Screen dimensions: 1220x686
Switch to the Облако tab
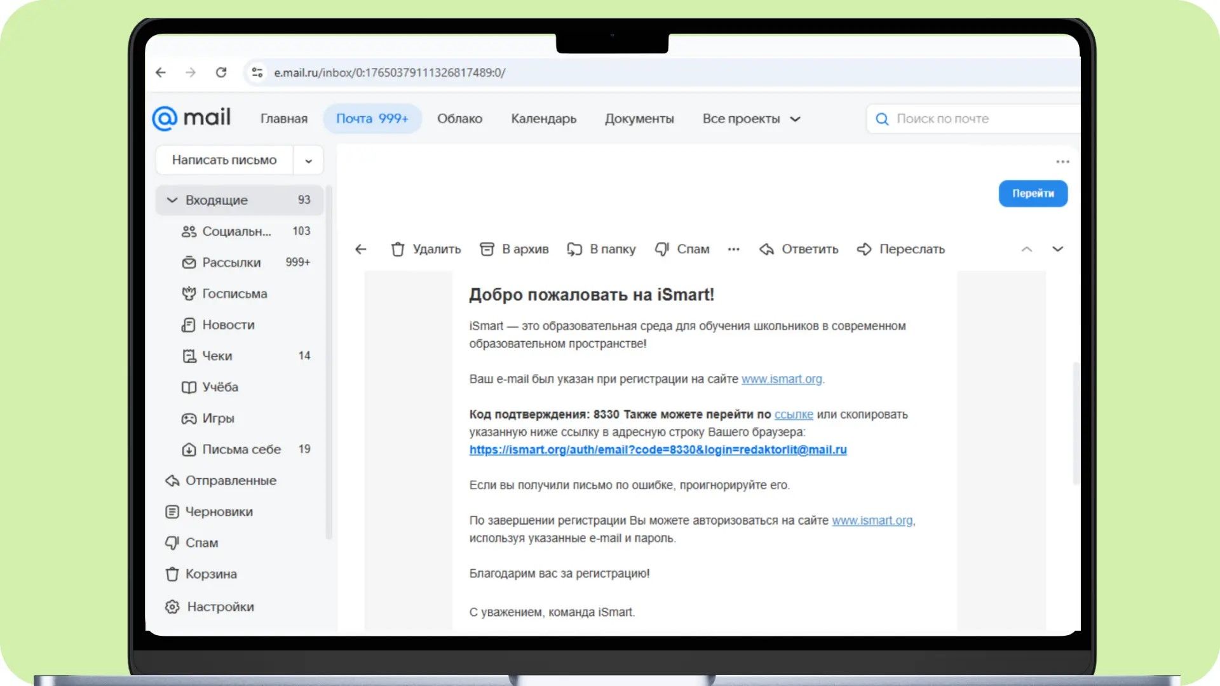click(459, 119)
